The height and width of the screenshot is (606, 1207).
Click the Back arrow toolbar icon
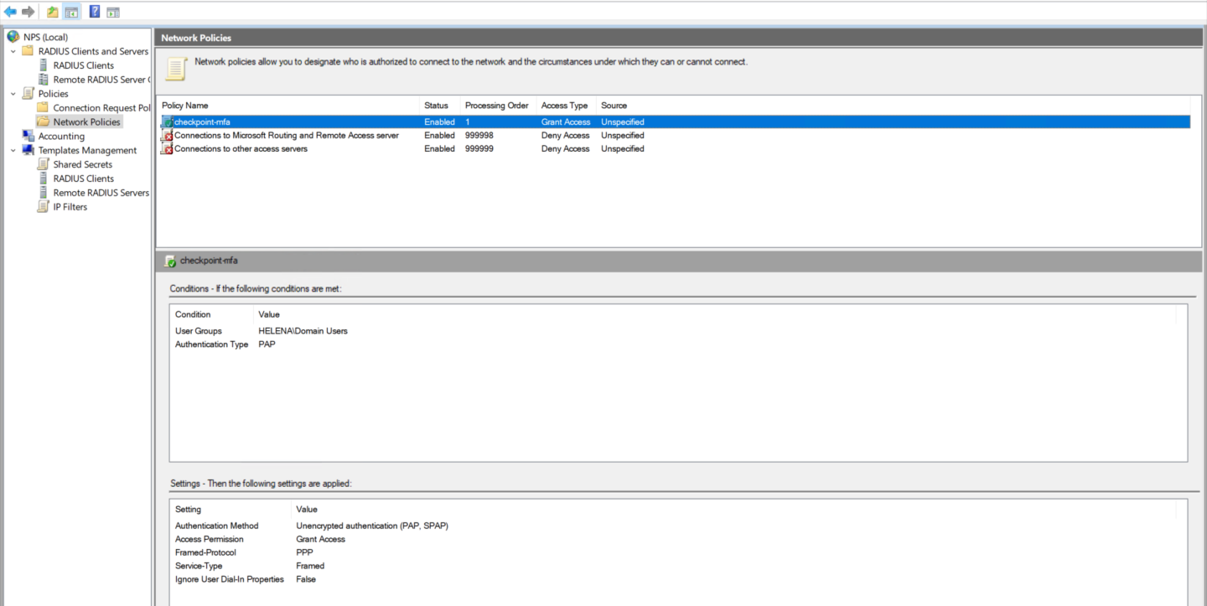10,12
